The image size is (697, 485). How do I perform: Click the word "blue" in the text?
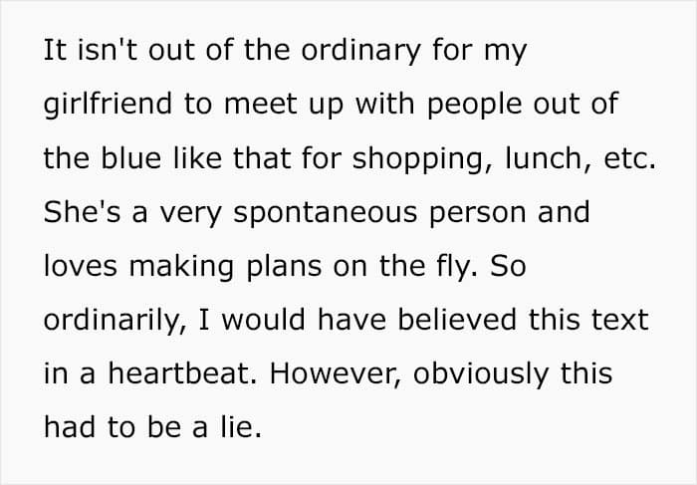[130, 157]
